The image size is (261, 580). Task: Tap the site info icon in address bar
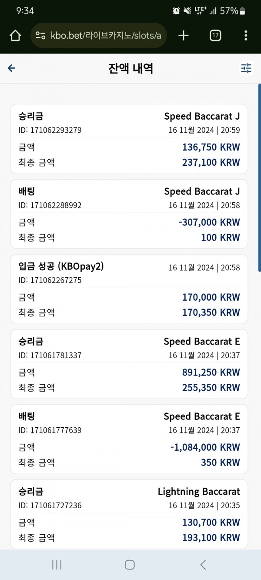tap(40, 36)
